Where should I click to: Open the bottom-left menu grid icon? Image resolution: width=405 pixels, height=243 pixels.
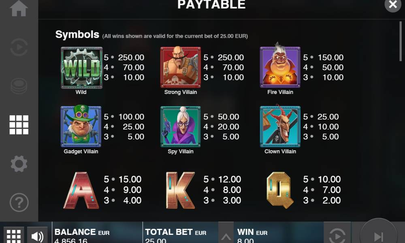pyautogui.click(x=14, y=236)
